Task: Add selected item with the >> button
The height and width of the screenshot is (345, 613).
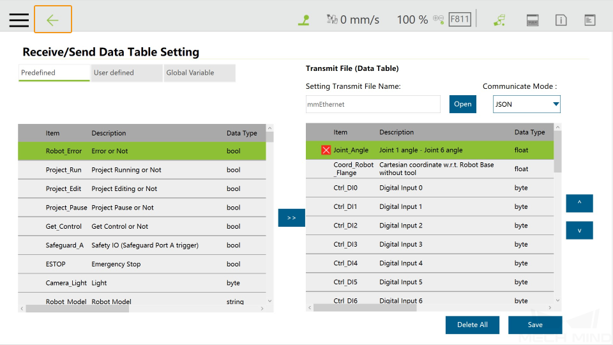Action: [x=291, y=218]
